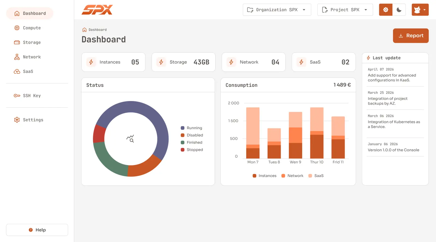
Task: Click the SSH Key key icon
Action: [17, 96]
